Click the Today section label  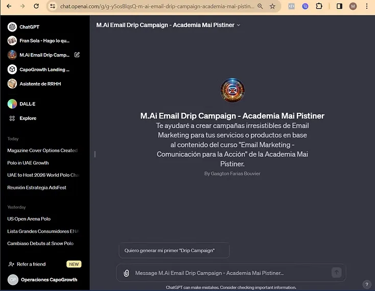(x=13, y=139)
